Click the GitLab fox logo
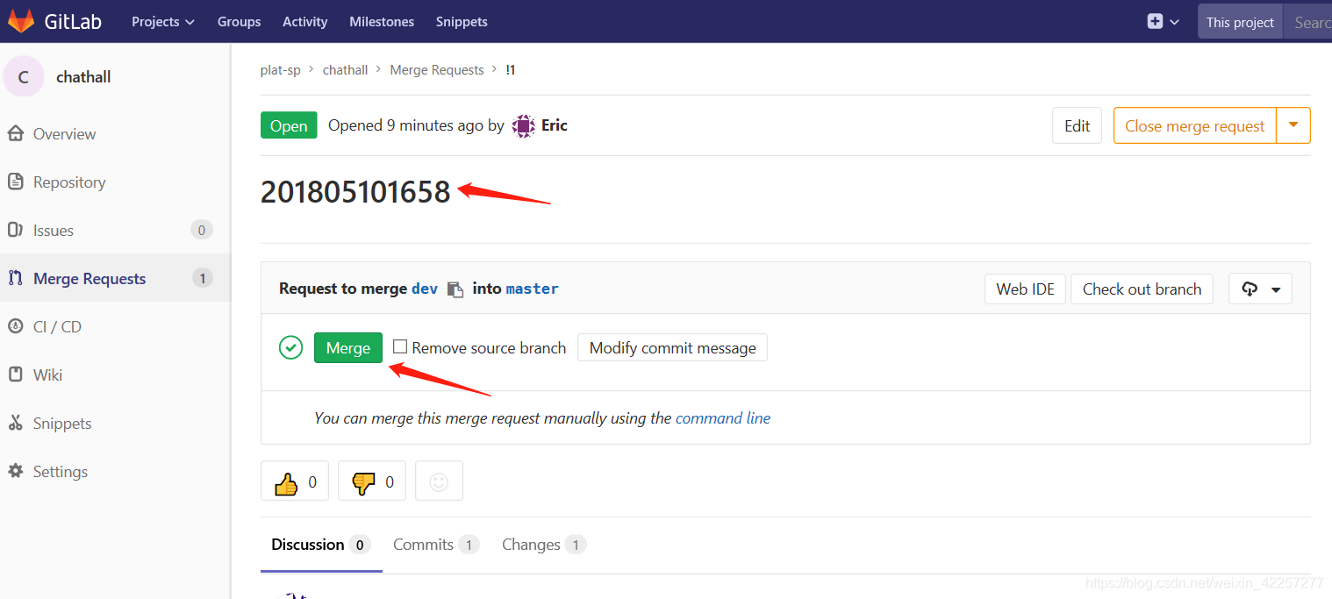The image size is (1332, 599). pos(21,21)
